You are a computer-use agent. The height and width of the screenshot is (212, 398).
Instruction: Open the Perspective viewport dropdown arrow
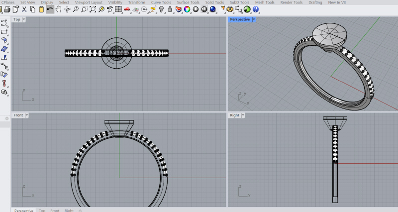click(x=254, y=19)
